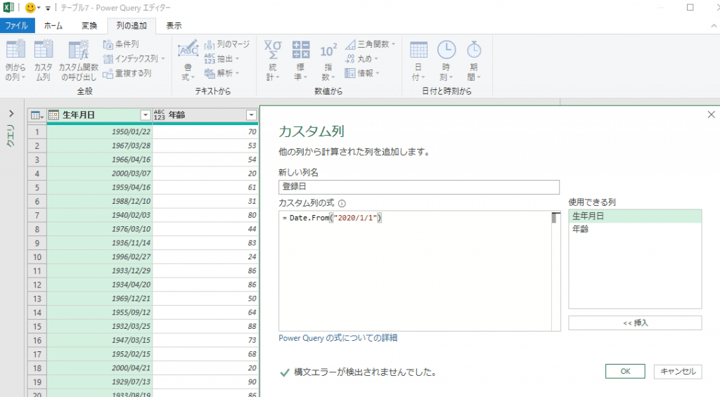Expand the インデックス列 dropdown
This screenshot has height=397, width=720.
(x=162, y=59)
